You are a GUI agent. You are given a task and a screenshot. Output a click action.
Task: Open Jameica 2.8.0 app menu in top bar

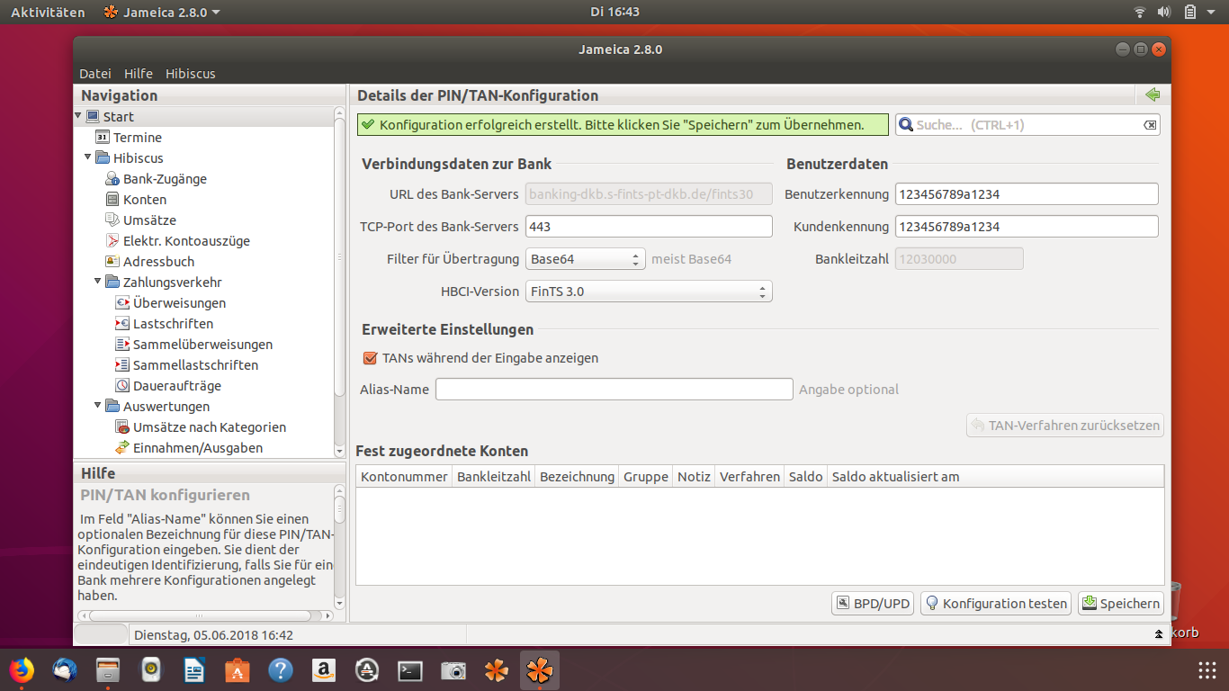[162, 12]
